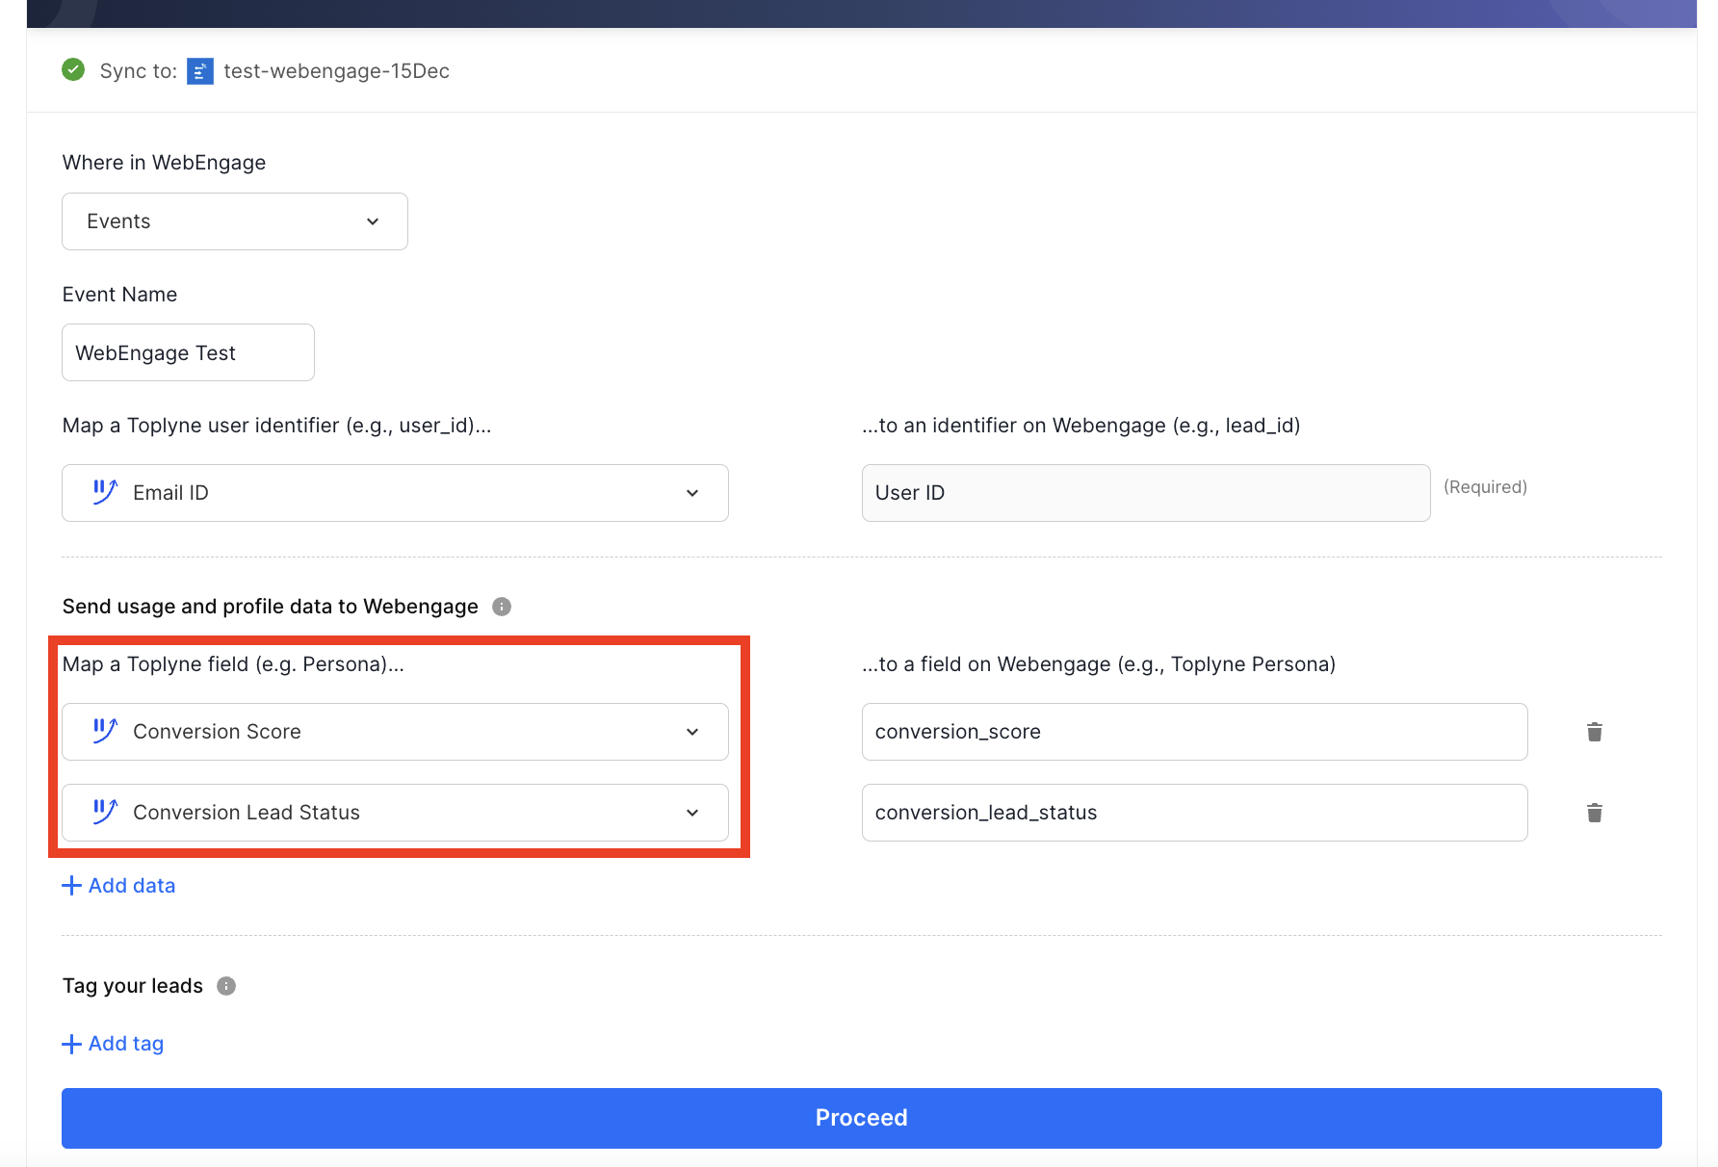This screenshot has height=1167, width=1718.
Task: Delete the conversion_lead_status mapping row
Action: point(1595,813)
